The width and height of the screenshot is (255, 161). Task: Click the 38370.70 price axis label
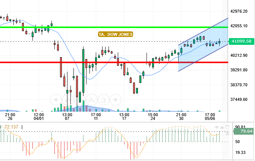tap(239, 85)
